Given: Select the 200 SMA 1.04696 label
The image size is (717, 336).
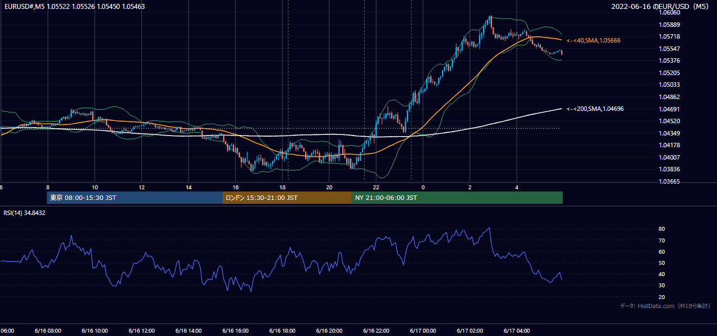Looking at the screenshot, I should click(x=595, y=109).
